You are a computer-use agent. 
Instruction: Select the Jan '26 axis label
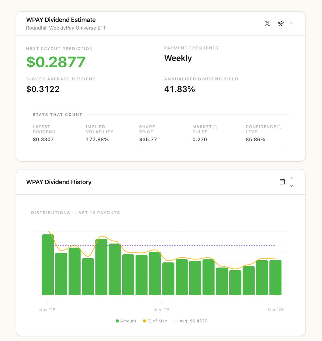pos(161,310)
